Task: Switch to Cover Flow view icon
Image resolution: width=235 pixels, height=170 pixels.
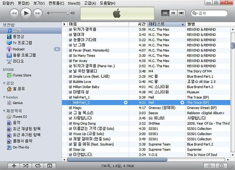Action: click(x=181, y=13)
